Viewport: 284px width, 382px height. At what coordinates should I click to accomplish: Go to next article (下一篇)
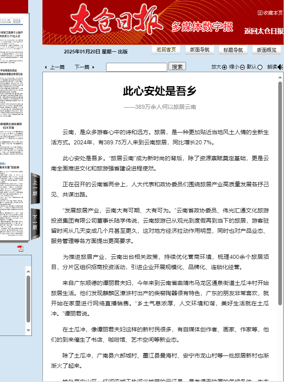click(x=84, y=67)
